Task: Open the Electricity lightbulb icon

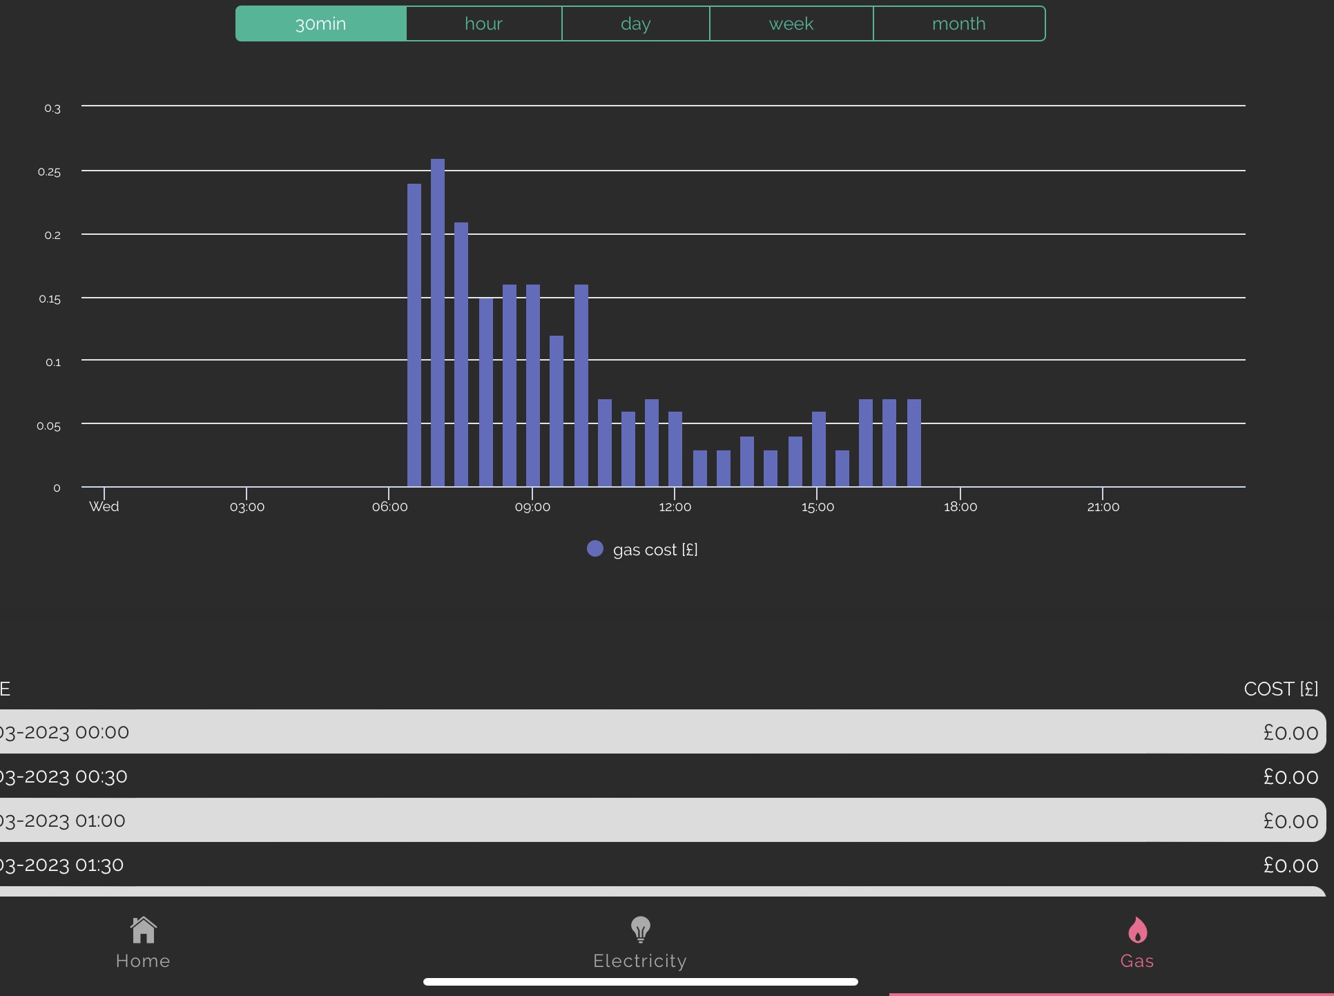Action: [x=640, y=930]
